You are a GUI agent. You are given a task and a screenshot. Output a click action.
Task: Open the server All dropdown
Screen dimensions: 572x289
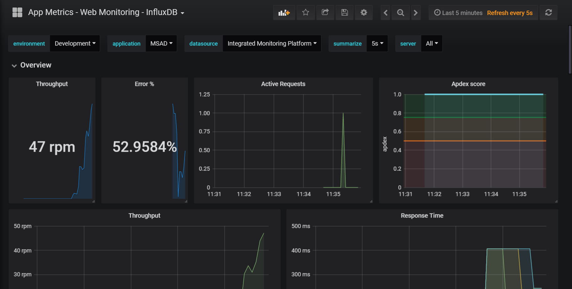coord(432,44)
